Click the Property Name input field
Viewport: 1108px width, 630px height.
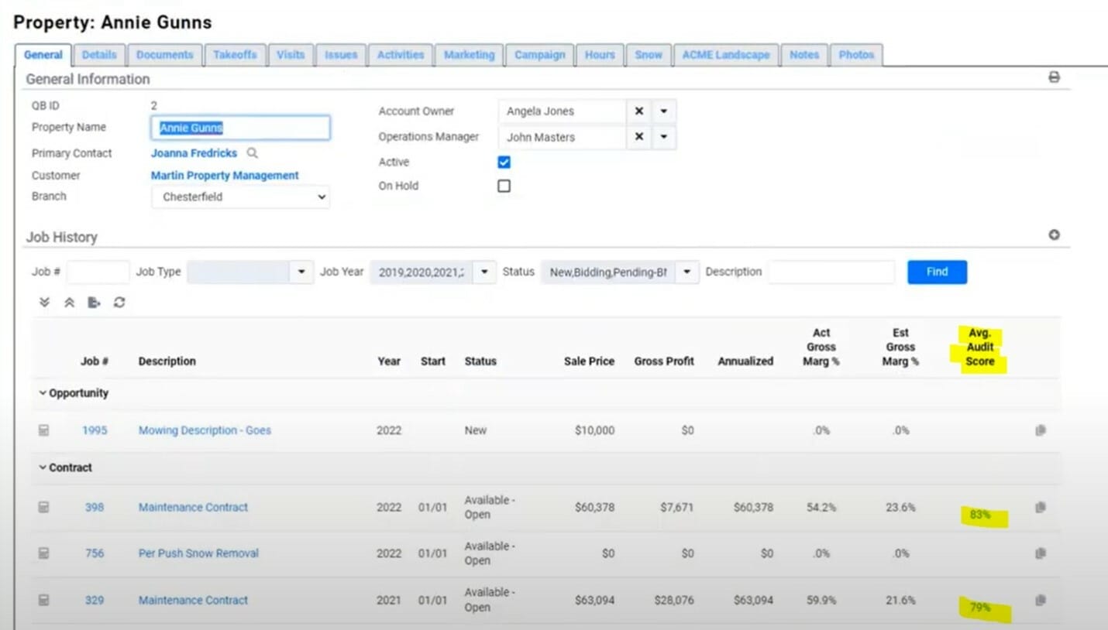click(x=240, y=128)
